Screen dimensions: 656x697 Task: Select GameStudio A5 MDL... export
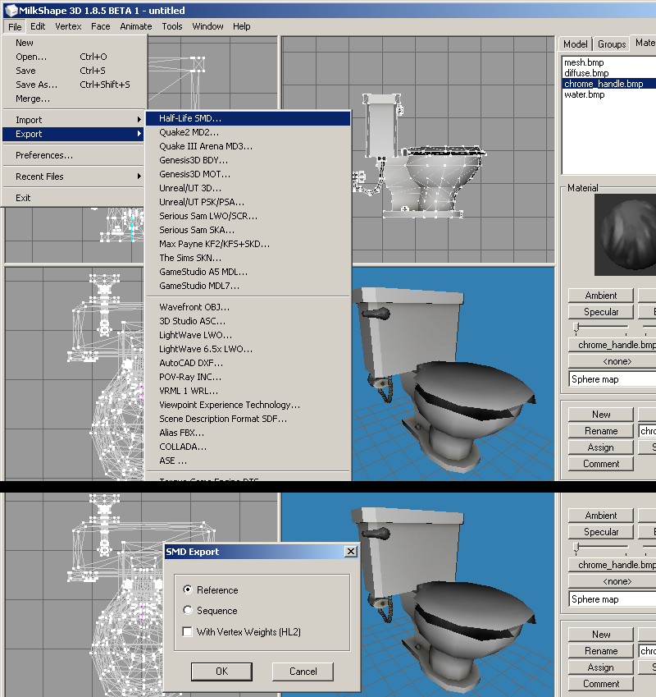pos(248,272)
